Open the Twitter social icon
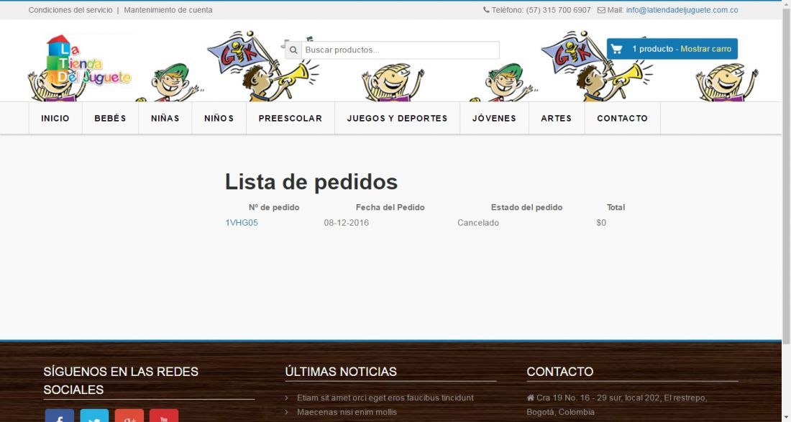 pyautogui.click(x=94, y=416)
